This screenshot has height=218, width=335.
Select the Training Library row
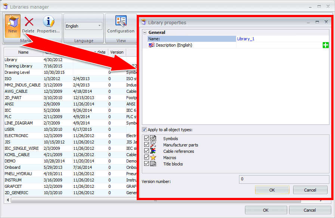point(19,66)
